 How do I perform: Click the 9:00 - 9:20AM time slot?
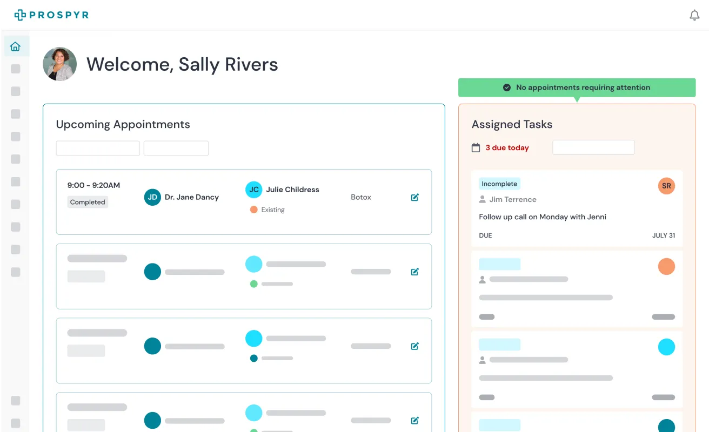click(93, 185)
